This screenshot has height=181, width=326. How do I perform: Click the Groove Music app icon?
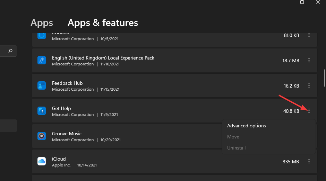pos(42,136)
